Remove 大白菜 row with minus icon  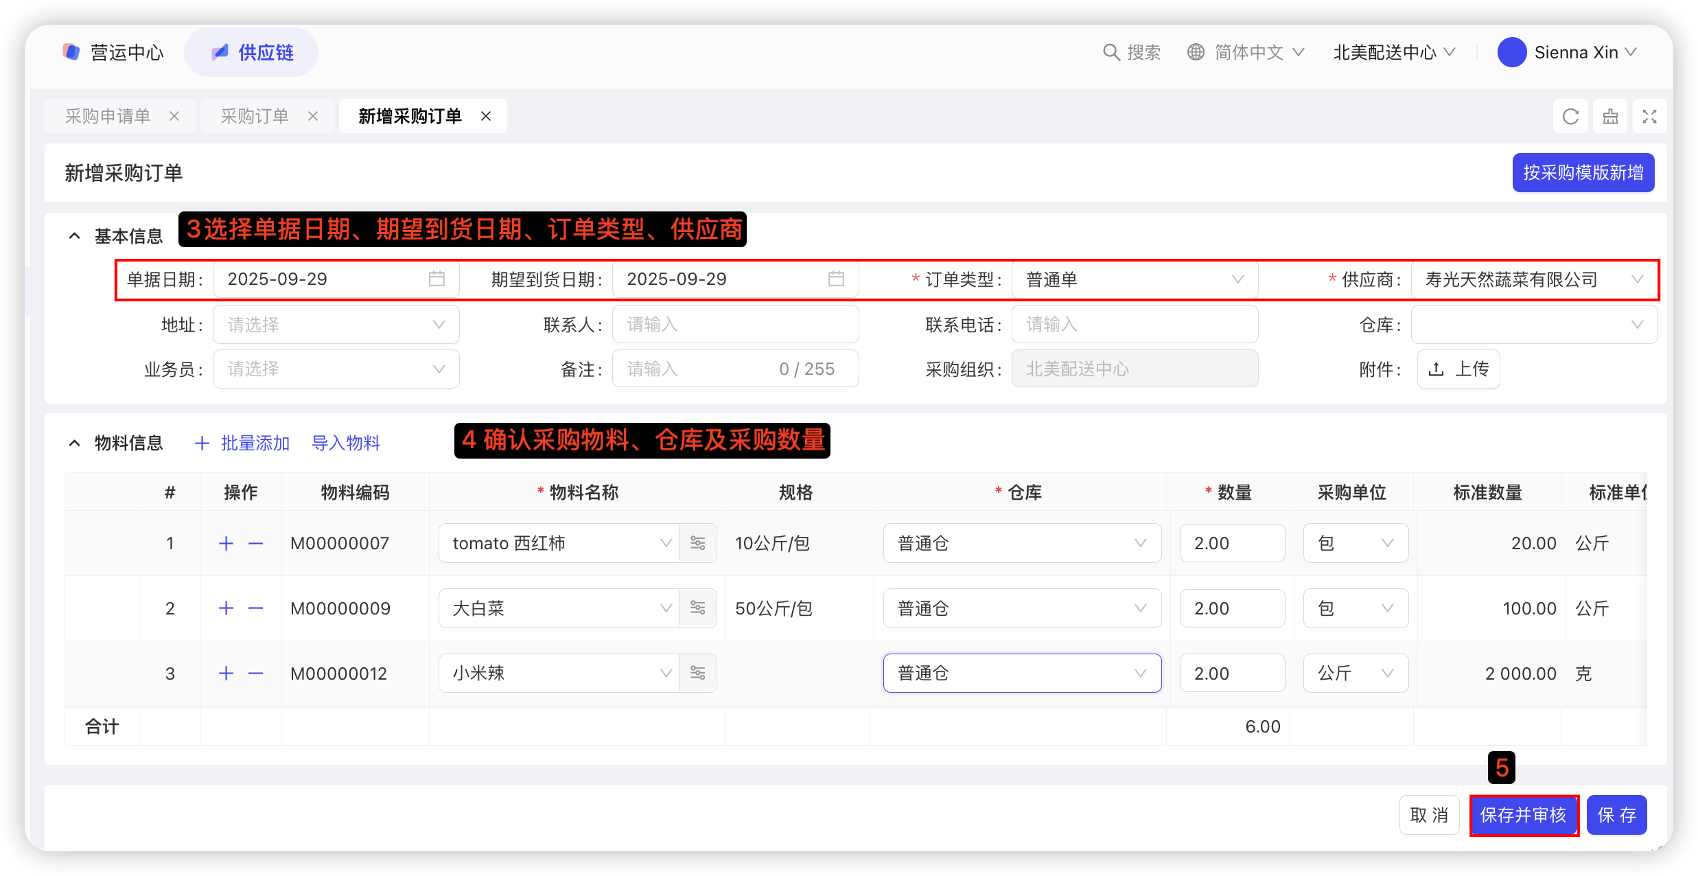pos(255,608)
